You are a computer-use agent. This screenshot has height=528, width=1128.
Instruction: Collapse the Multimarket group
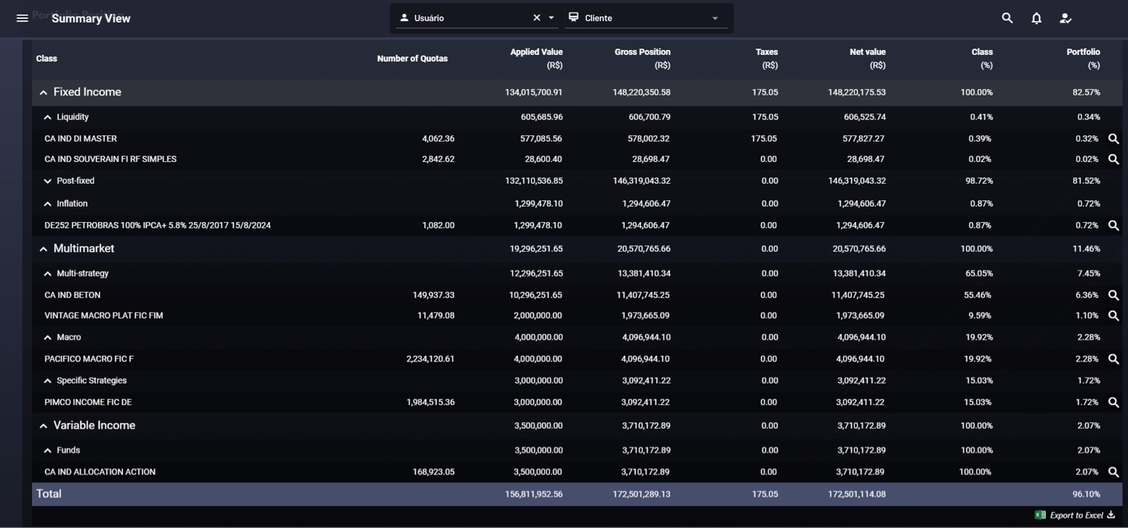tap(43, 249)
